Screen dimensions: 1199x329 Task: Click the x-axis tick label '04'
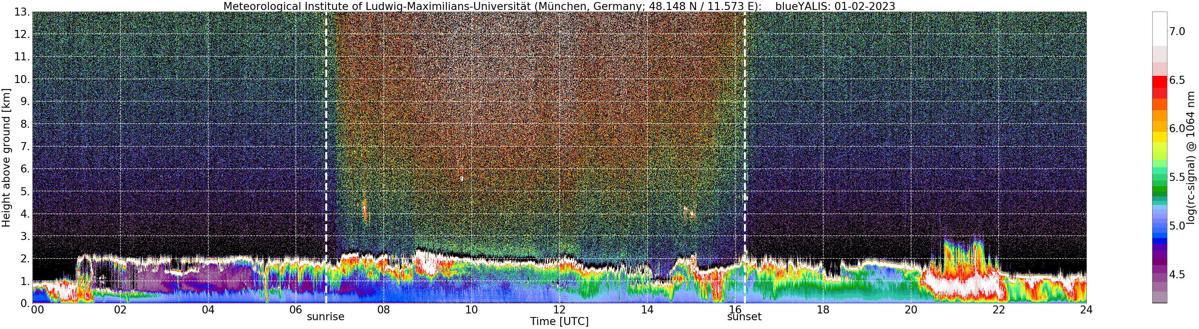click(209, 310)
